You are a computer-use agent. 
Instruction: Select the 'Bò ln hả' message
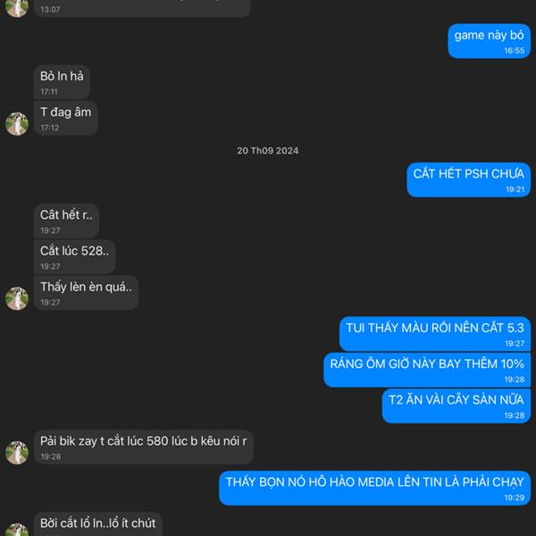coord(62,82)
